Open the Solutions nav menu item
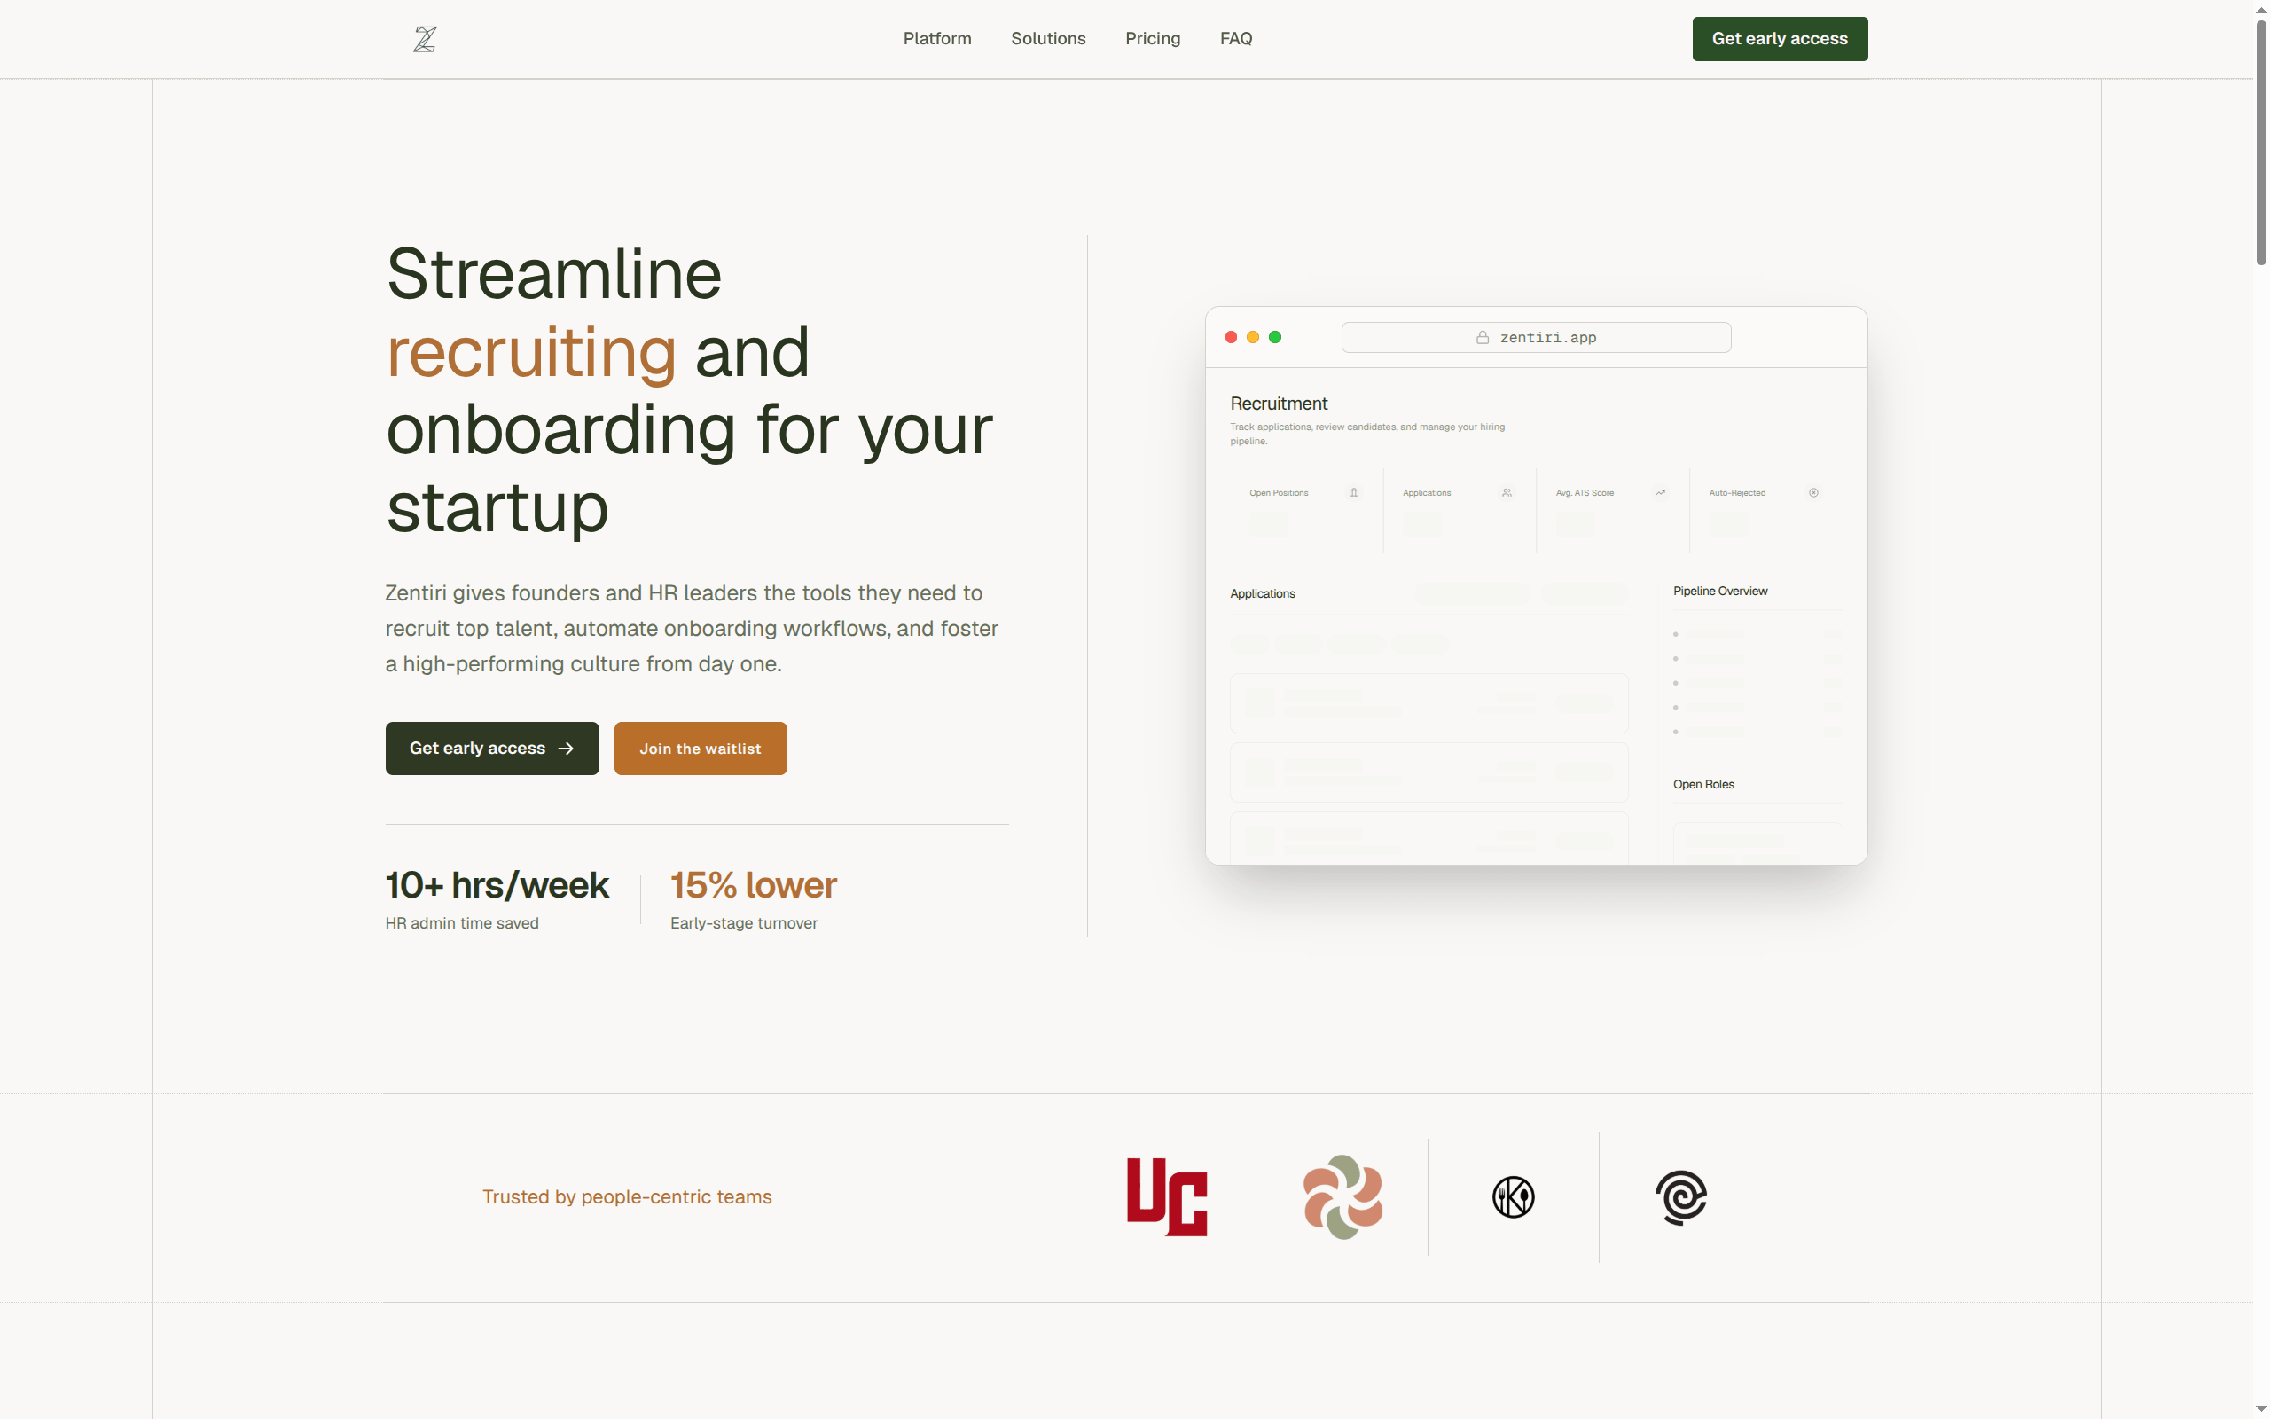Viewport: 2270px width, 1419px height. 1048,38
